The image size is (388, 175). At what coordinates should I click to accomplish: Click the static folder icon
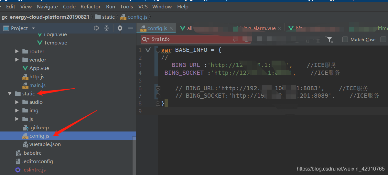(x=18, y=93)
